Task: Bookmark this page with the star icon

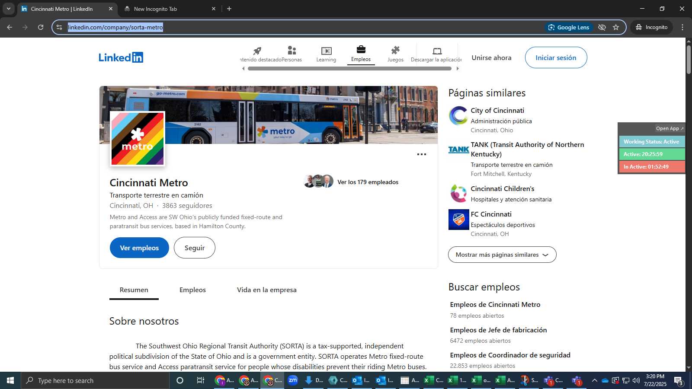Action: (x=616, y=27)
